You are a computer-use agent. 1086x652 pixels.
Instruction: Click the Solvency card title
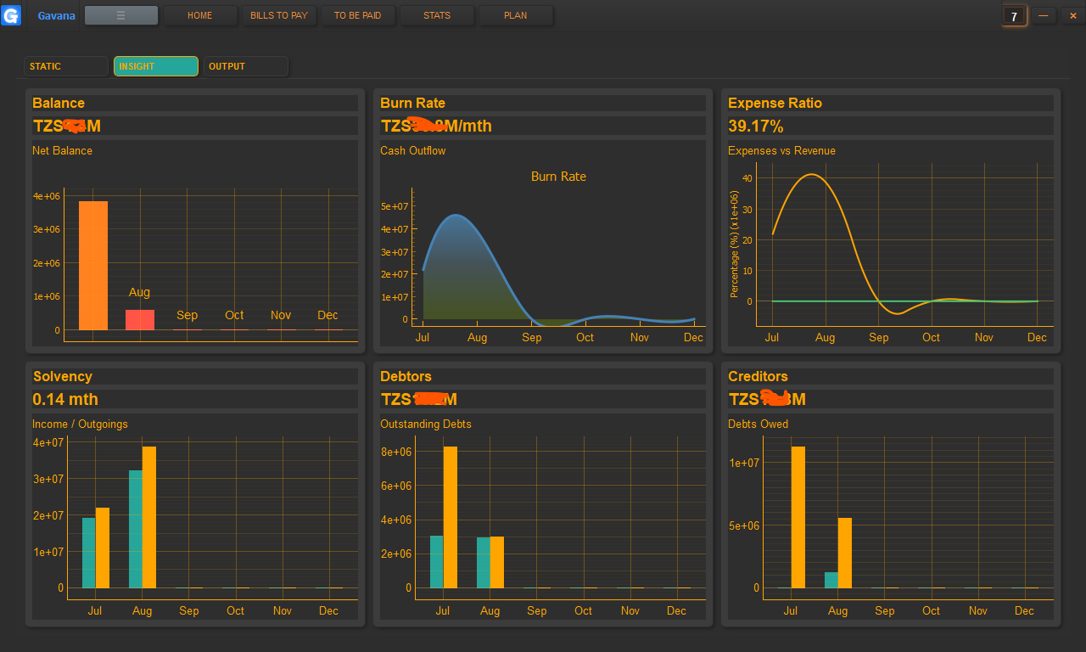tap(63, 376)
